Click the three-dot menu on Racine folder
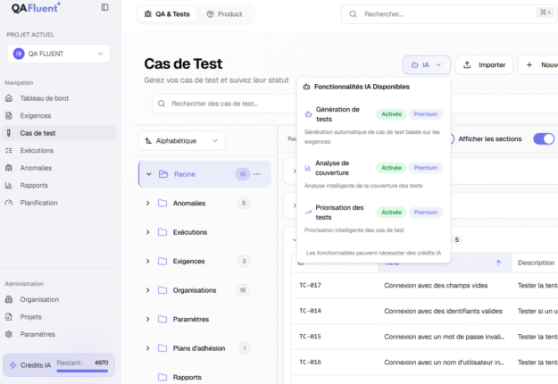Viewport: 558px width, 384px height. click(257, 174)
